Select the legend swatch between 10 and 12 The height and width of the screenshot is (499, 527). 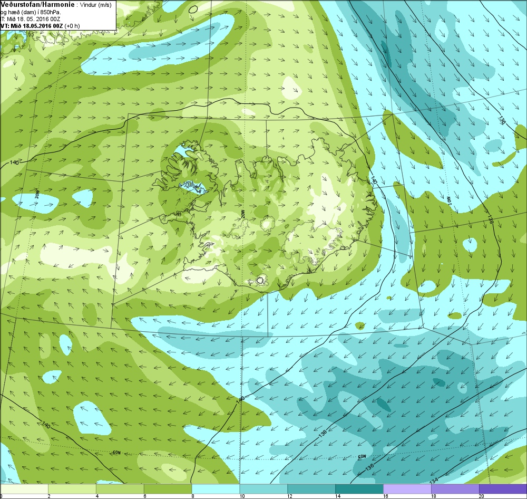pyautogui.click(x=263, y=488)
